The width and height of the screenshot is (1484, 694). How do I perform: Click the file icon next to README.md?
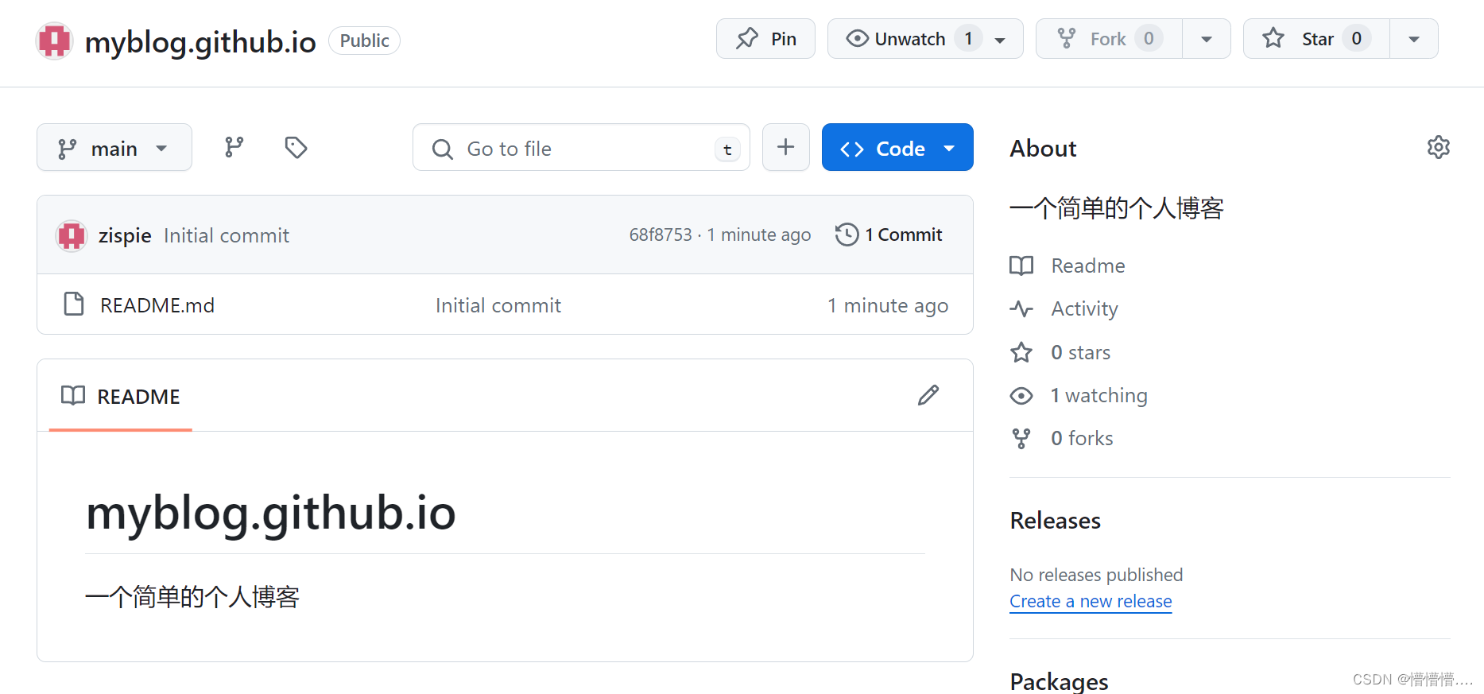tap(74, 304)
